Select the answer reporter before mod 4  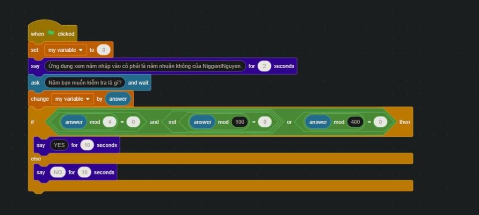point(74,122)
